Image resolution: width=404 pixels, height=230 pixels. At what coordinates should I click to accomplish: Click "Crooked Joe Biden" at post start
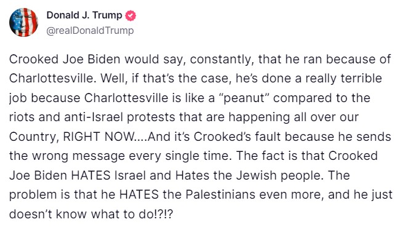coord(65,59)
